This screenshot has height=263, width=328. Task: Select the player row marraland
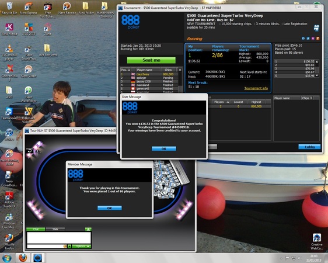point(149,85)
